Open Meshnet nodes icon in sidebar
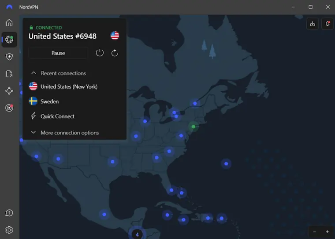The width and height of the screenshot is (335, 239). point(9,91)
